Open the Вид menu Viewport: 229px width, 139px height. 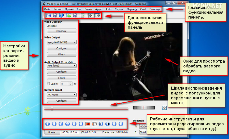[79, 9]
